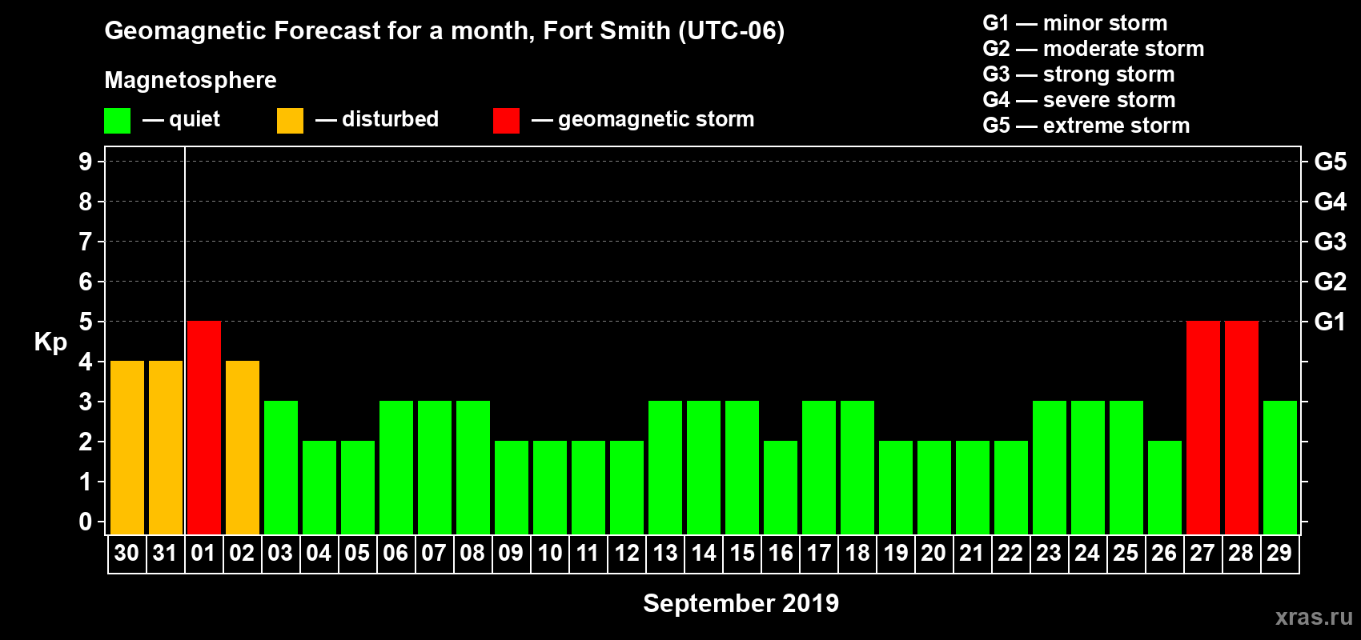This screenshot has width=1361, height=640.
Task: Click the G1 label on right axis
Action: coord(1330,322)
